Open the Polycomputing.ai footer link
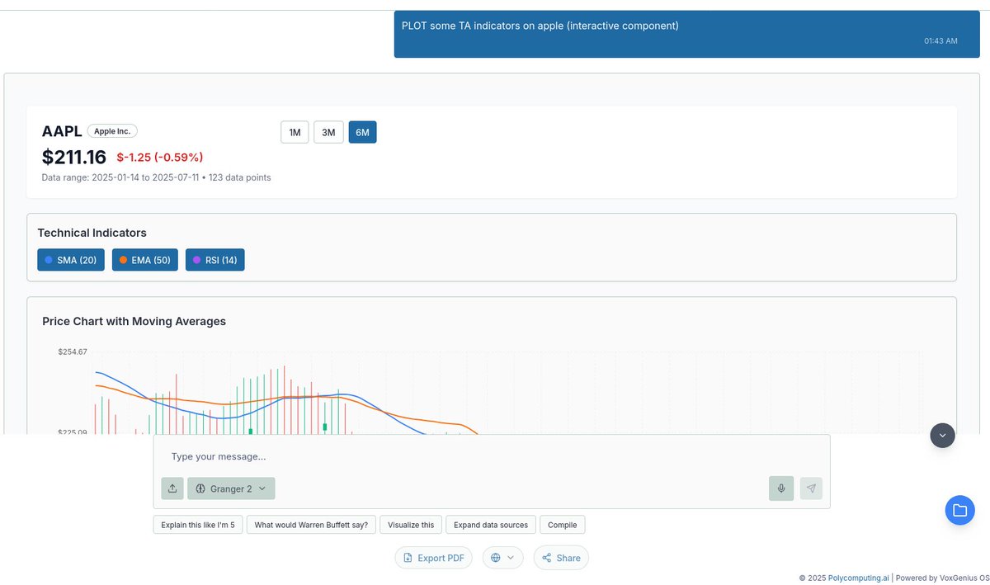990x585 pixels. tap(860, 578)
